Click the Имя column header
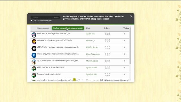 click(x=88, y=28)
